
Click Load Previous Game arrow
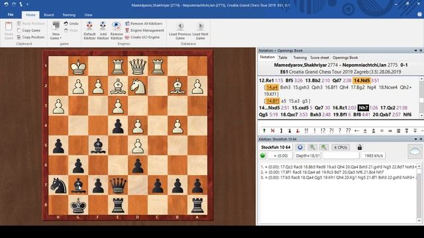(x=180, y=26)
